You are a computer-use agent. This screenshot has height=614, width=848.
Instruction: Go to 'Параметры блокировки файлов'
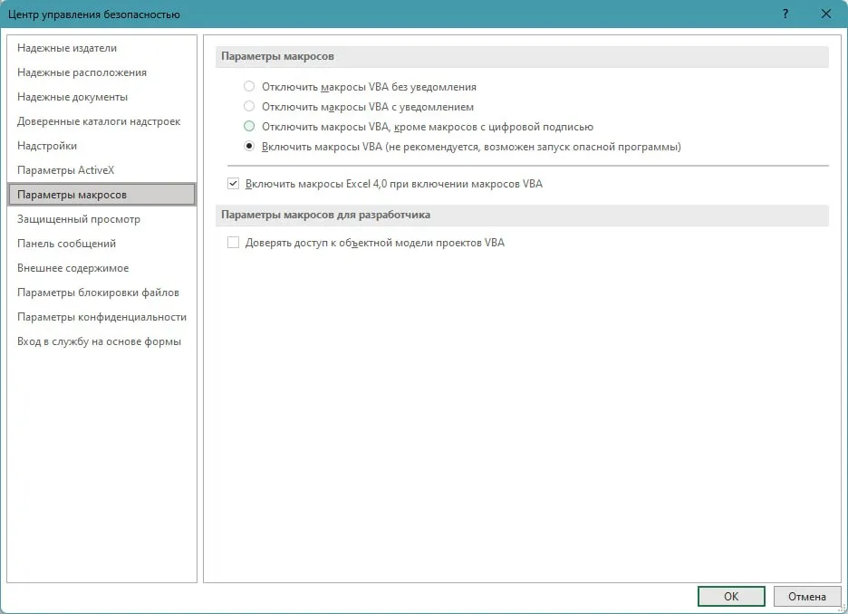(98, 293)
